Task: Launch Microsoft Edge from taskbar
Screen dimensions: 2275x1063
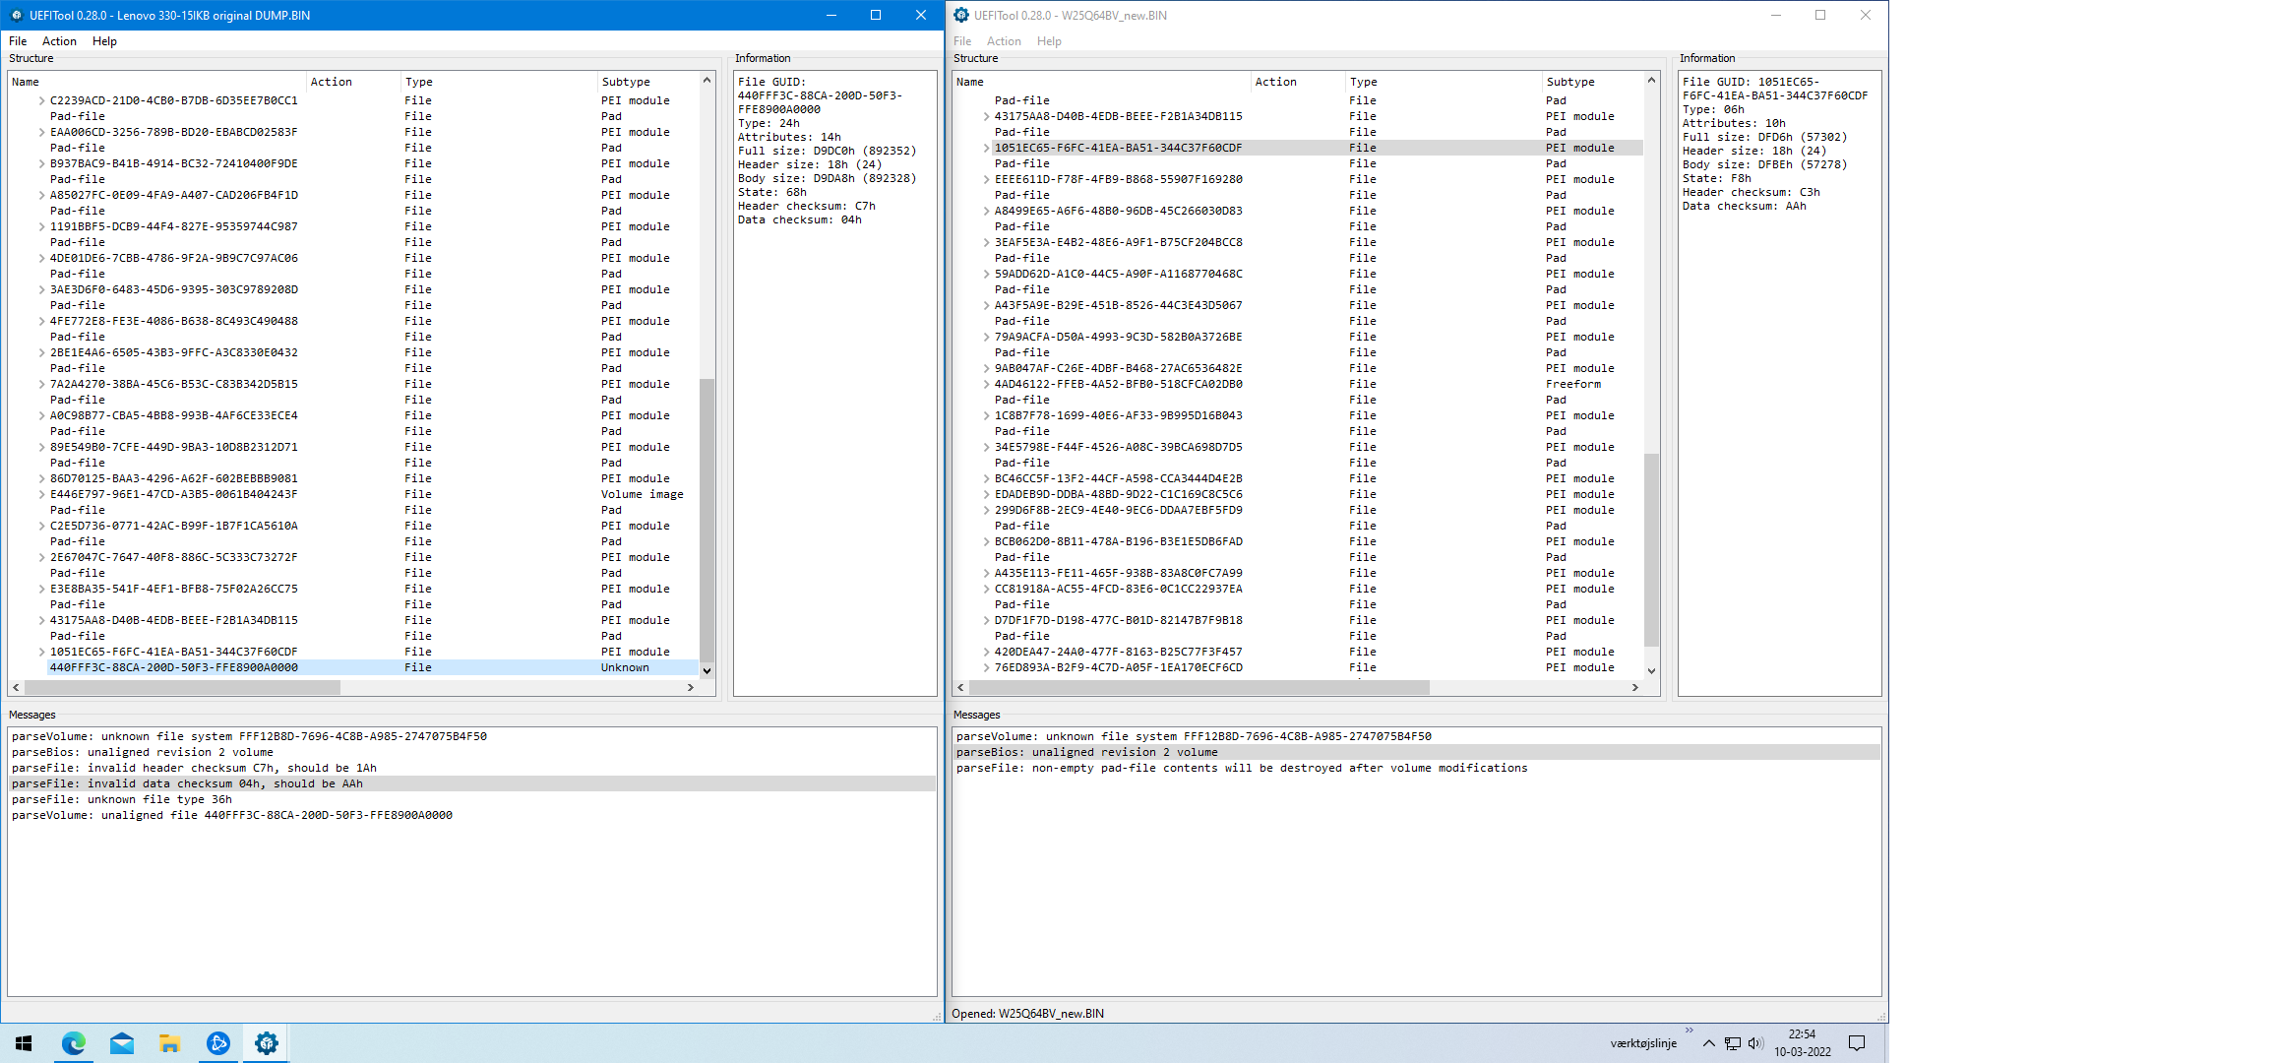Action: pos(74,1043)
